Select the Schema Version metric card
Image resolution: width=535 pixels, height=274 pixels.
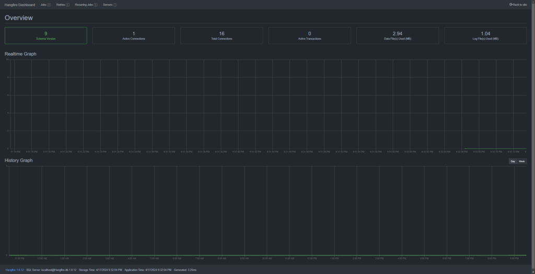pos(46,35)
